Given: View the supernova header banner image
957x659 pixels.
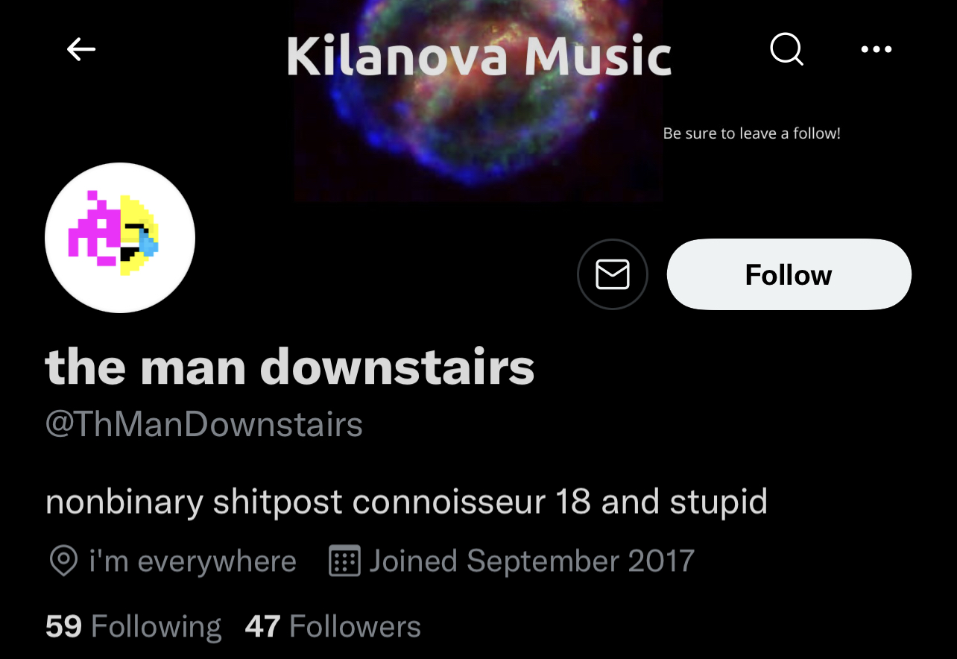Looking at the screenshot, I should [479, 101].
